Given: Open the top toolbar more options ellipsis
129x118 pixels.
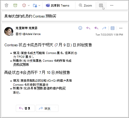Looking at the screenshot, I should (x=112, y=5).
